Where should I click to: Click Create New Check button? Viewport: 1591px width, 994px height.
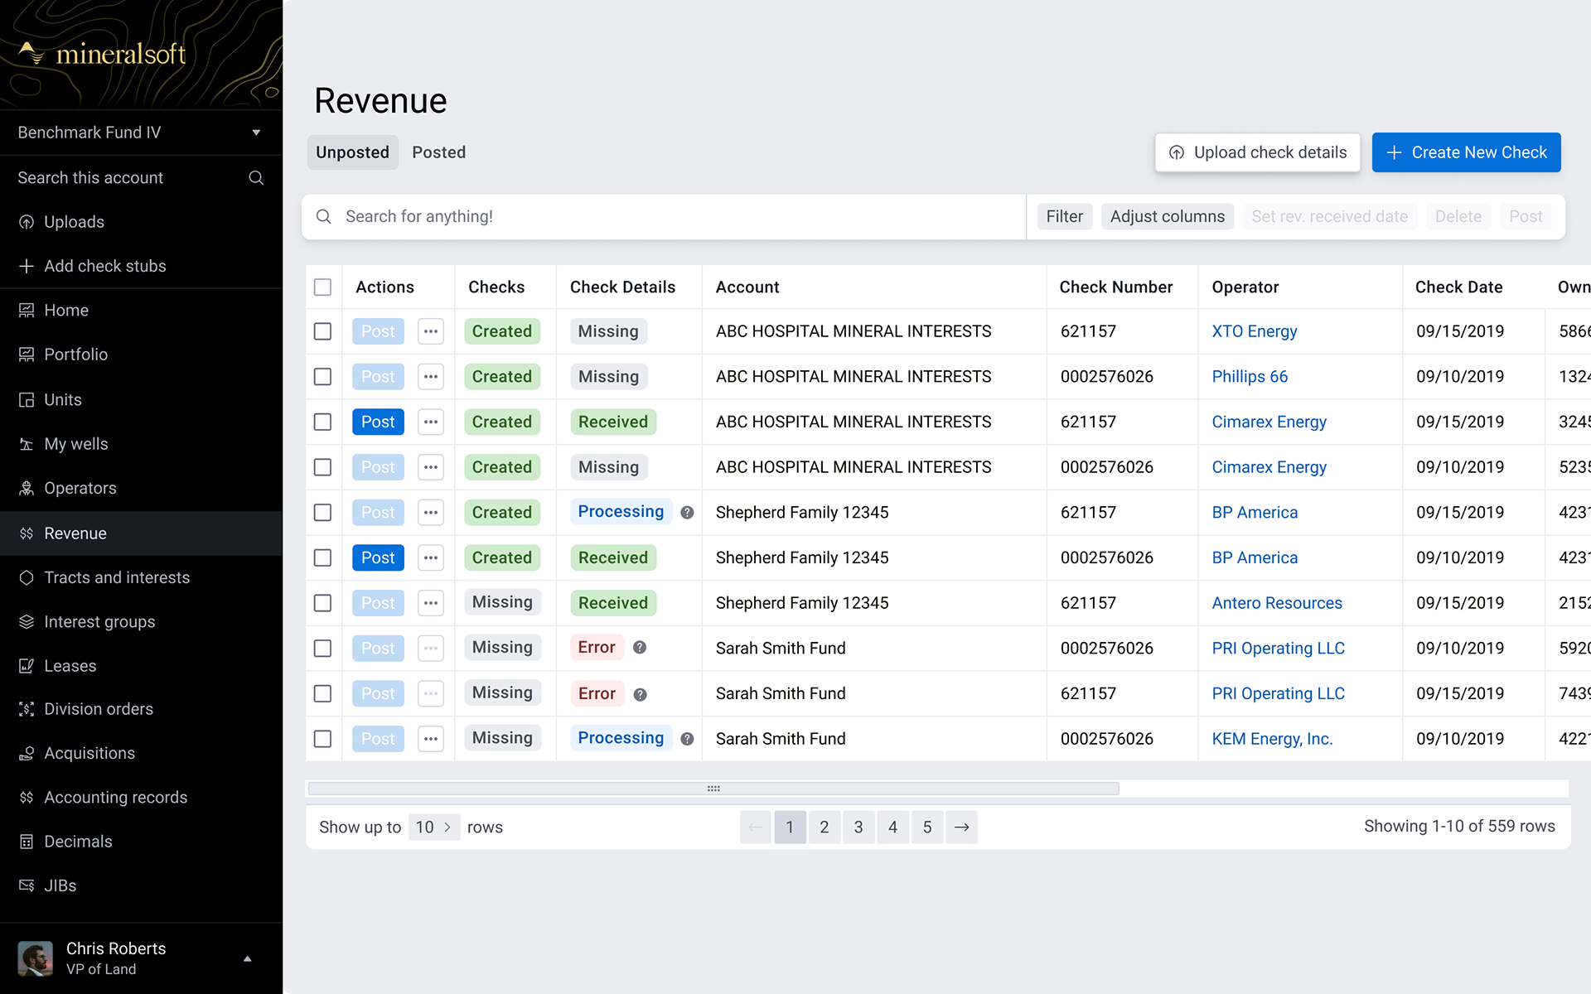coord(1467,152)
